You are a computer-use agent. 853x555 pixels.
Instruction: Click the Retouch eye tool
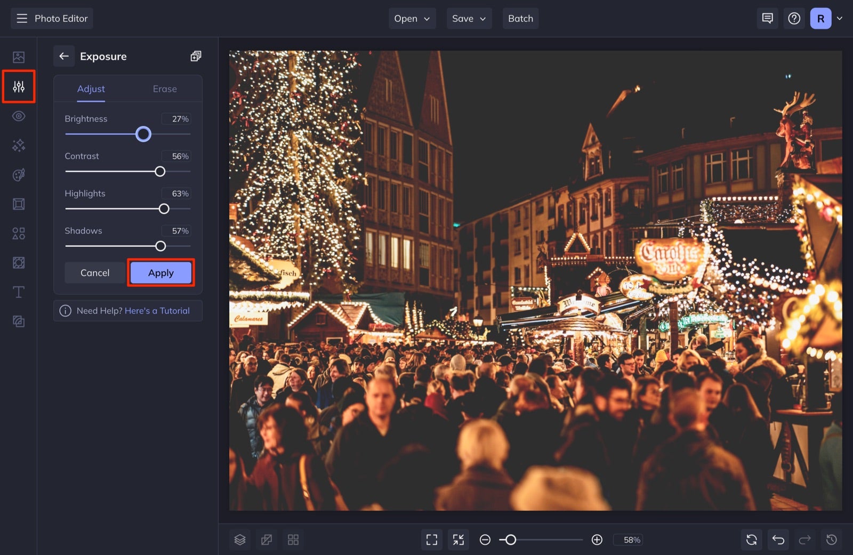(19, 116)
